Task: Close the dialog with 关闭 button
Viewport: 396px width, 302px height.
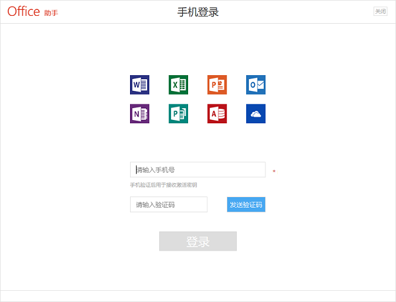Action: click(x=380, y=11)
